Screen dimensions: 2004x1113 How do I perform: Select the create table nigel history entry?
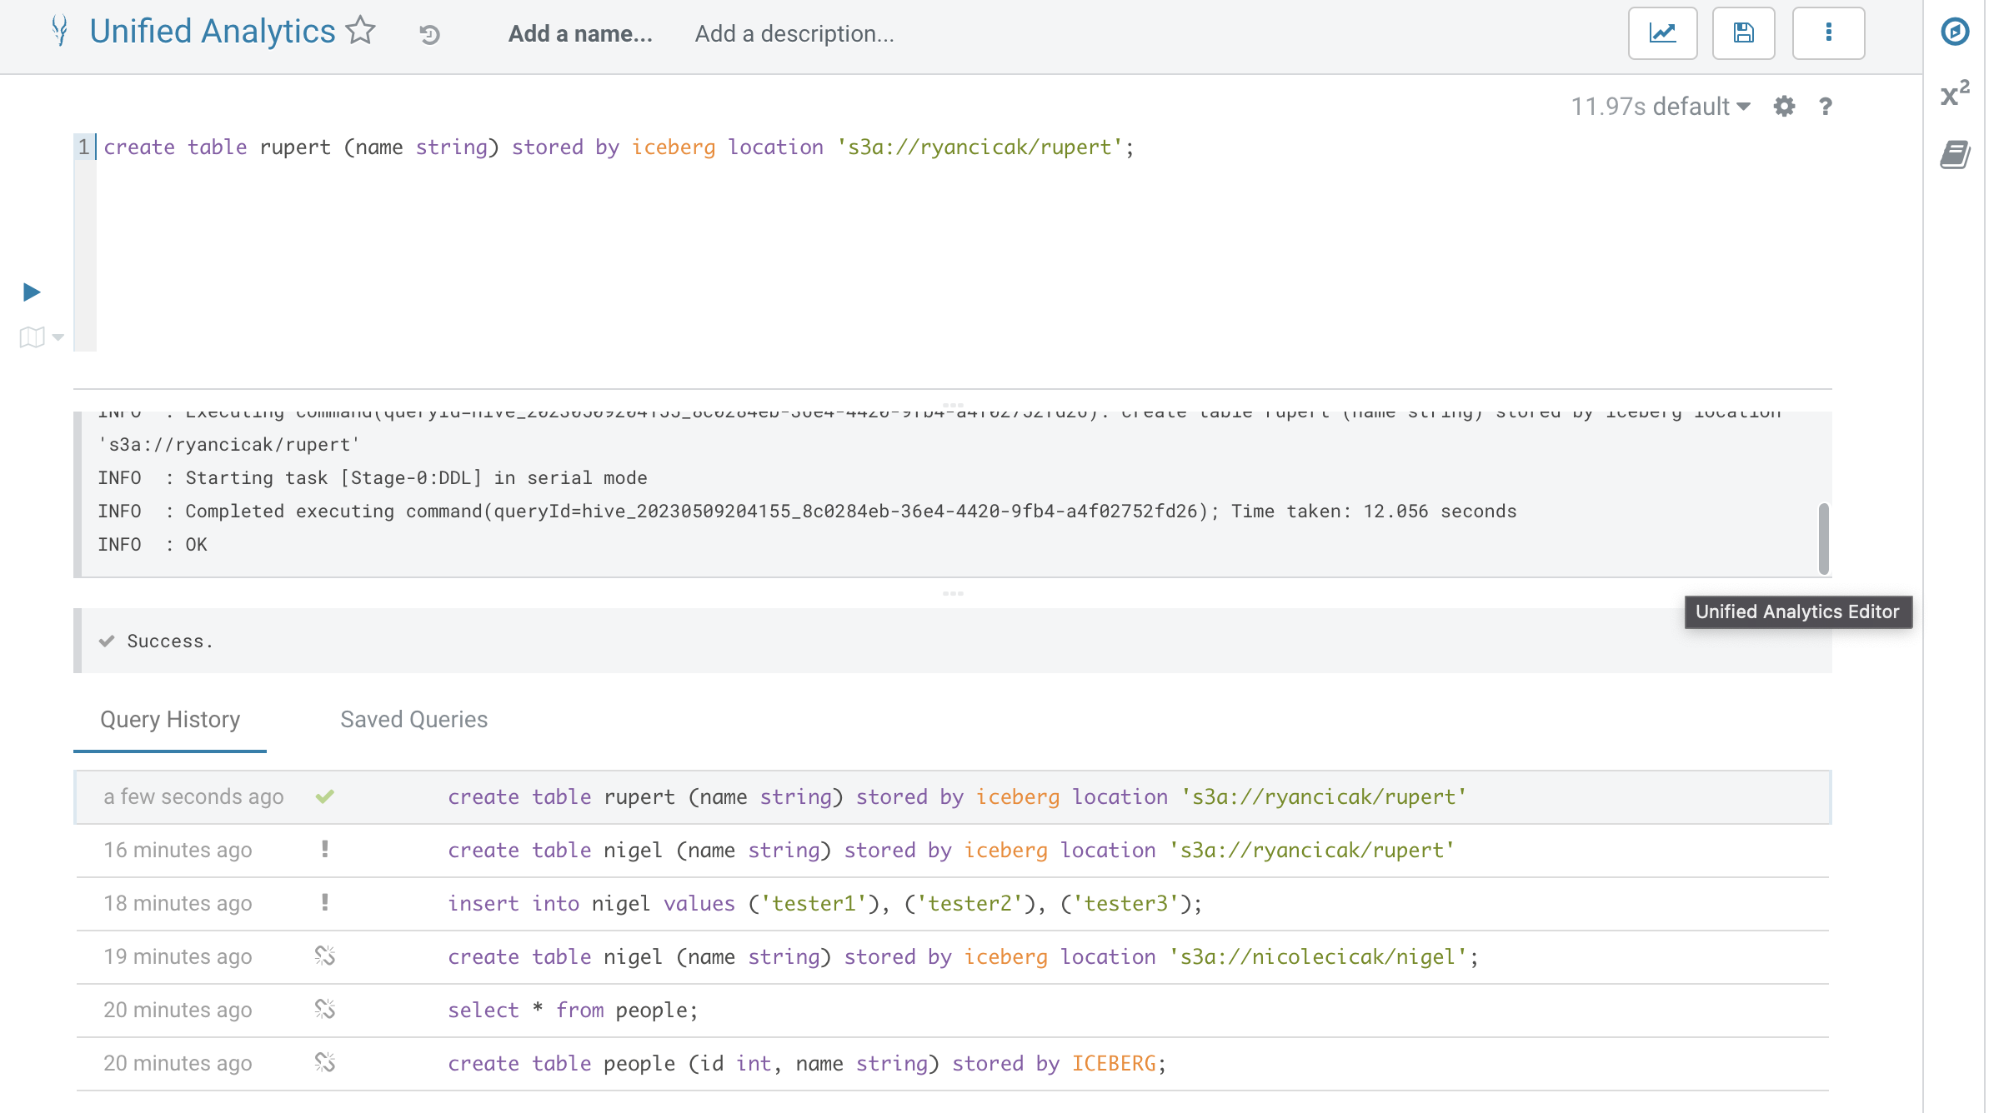pyautogui.click(x=950, y=850)
